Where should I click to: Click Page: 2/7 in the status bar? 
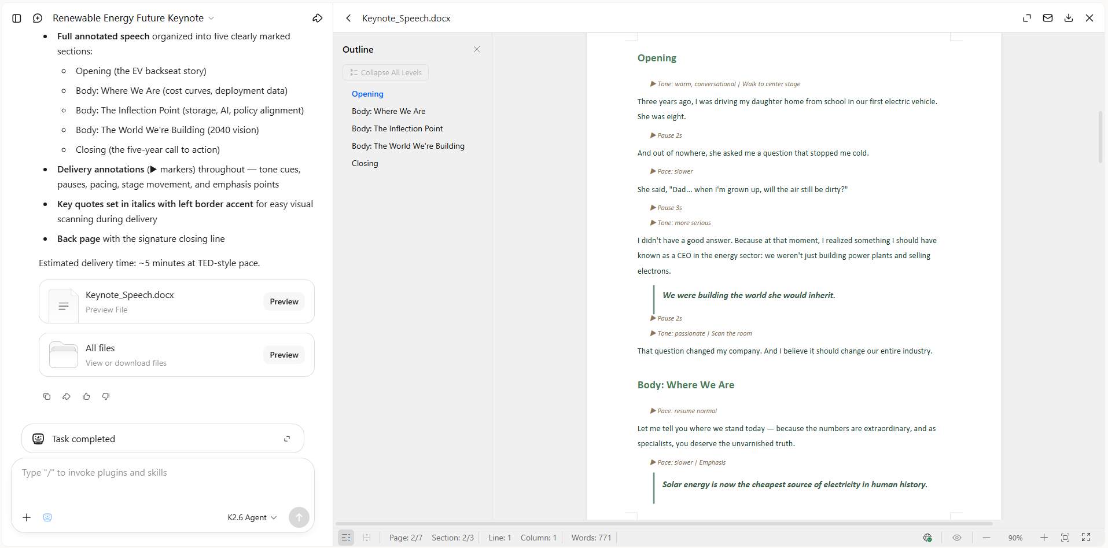coord(406,538)
